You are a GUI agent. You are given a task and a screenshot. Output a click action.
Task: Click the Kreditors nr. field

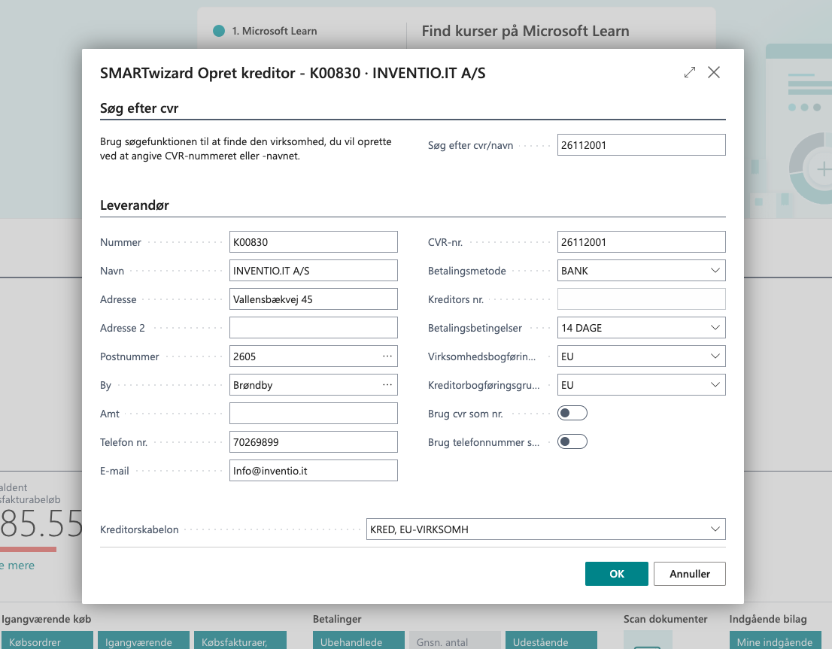(x=641, y=299)
